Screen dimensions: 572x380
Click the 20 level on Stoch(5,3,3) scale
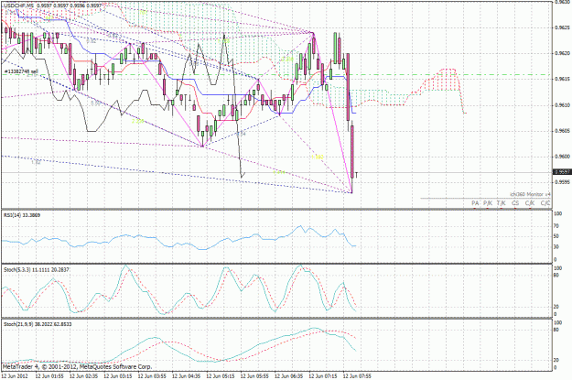tap(556, 307)
